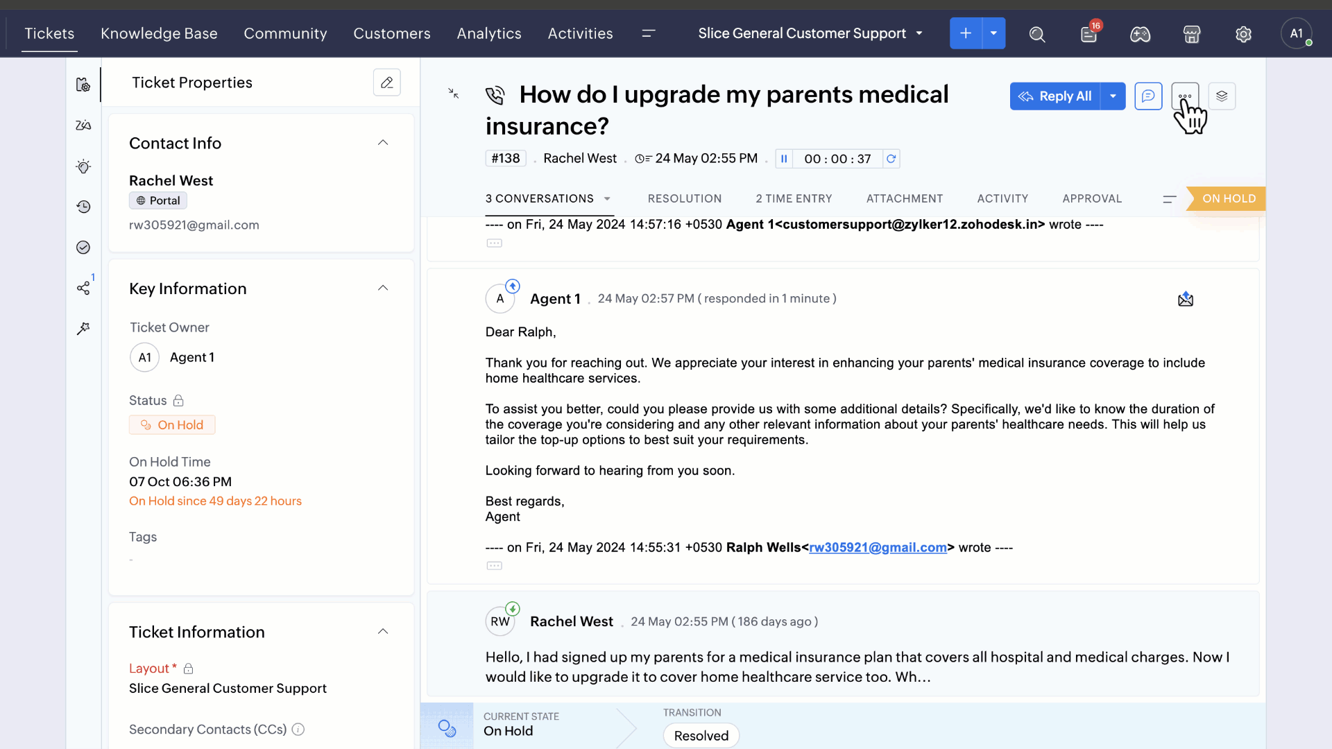Open more actions three-dot menu
This screenshot has height=749, width=1332.
1185,96
